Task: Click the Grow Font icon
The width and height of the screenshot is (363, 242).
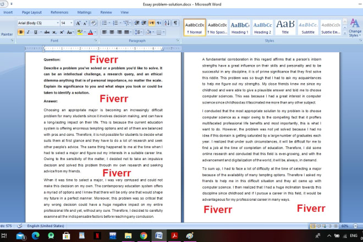Action: (x=78, y=23)
